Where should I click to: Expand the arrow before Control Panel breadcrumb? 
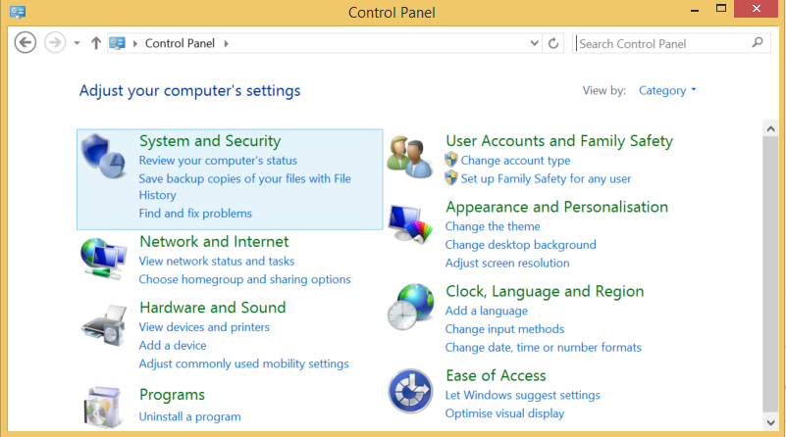tap(134, 43)
